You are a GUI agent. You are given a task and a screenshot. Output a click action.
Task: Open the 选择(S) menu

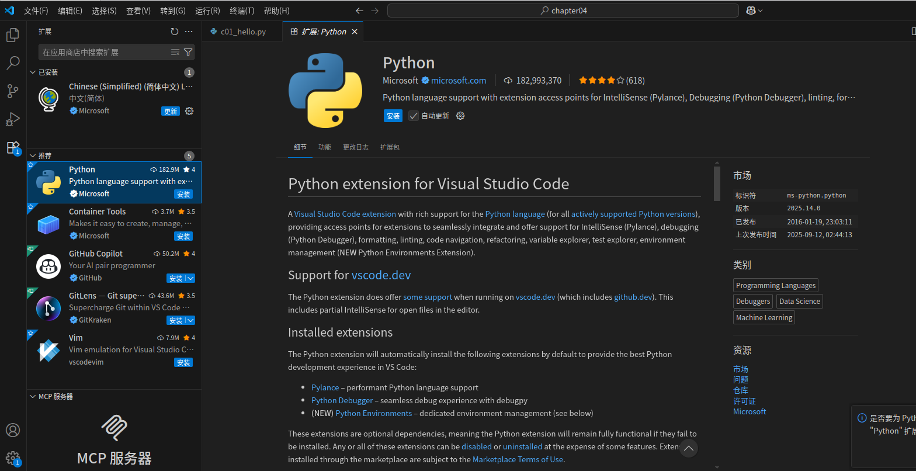(x=105, y=11)
